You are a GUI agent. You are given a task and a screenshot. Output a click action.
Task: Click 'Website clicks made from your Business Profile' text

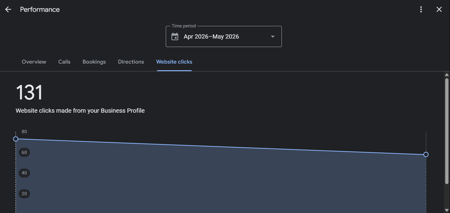80,111
